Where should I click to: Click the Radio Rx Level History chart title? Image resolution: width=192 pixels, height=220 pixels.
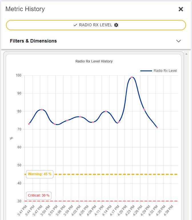pos(94,61)
